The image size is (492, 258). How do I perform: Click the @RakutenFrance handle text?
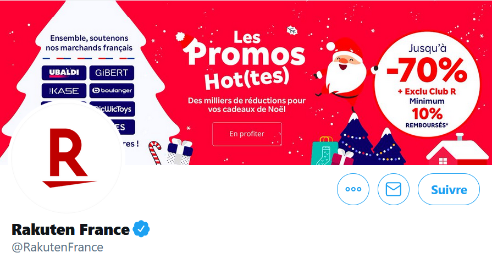click(x=57, y=248)
